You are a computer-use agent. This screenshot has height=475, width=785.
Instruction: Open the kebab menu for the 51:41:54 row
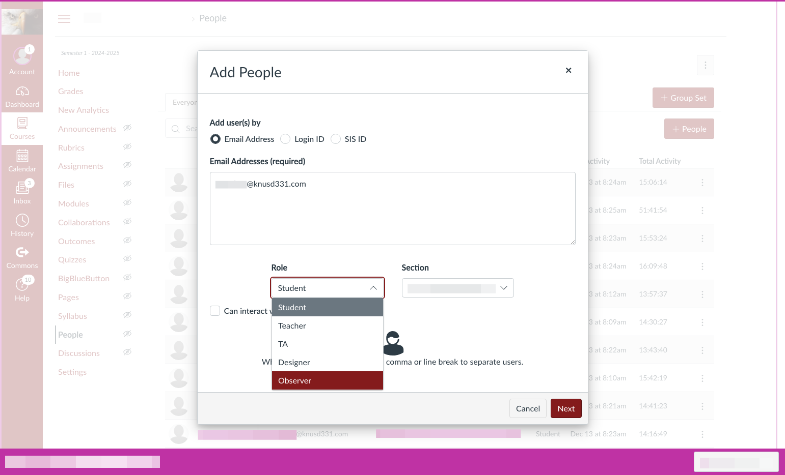pyautogui.click(x=702, y=211)
